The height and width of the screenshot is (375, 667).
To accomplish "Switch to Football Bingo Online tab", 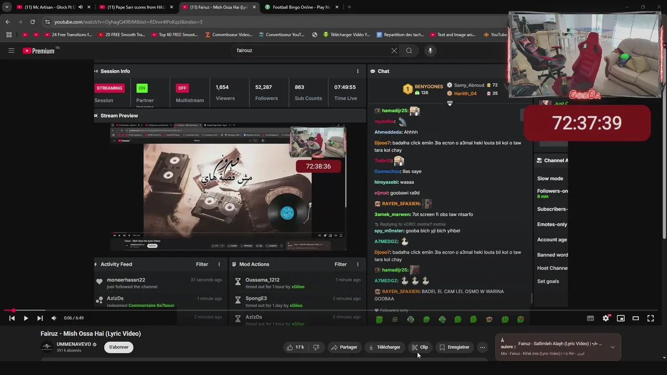I will (301, 7).
